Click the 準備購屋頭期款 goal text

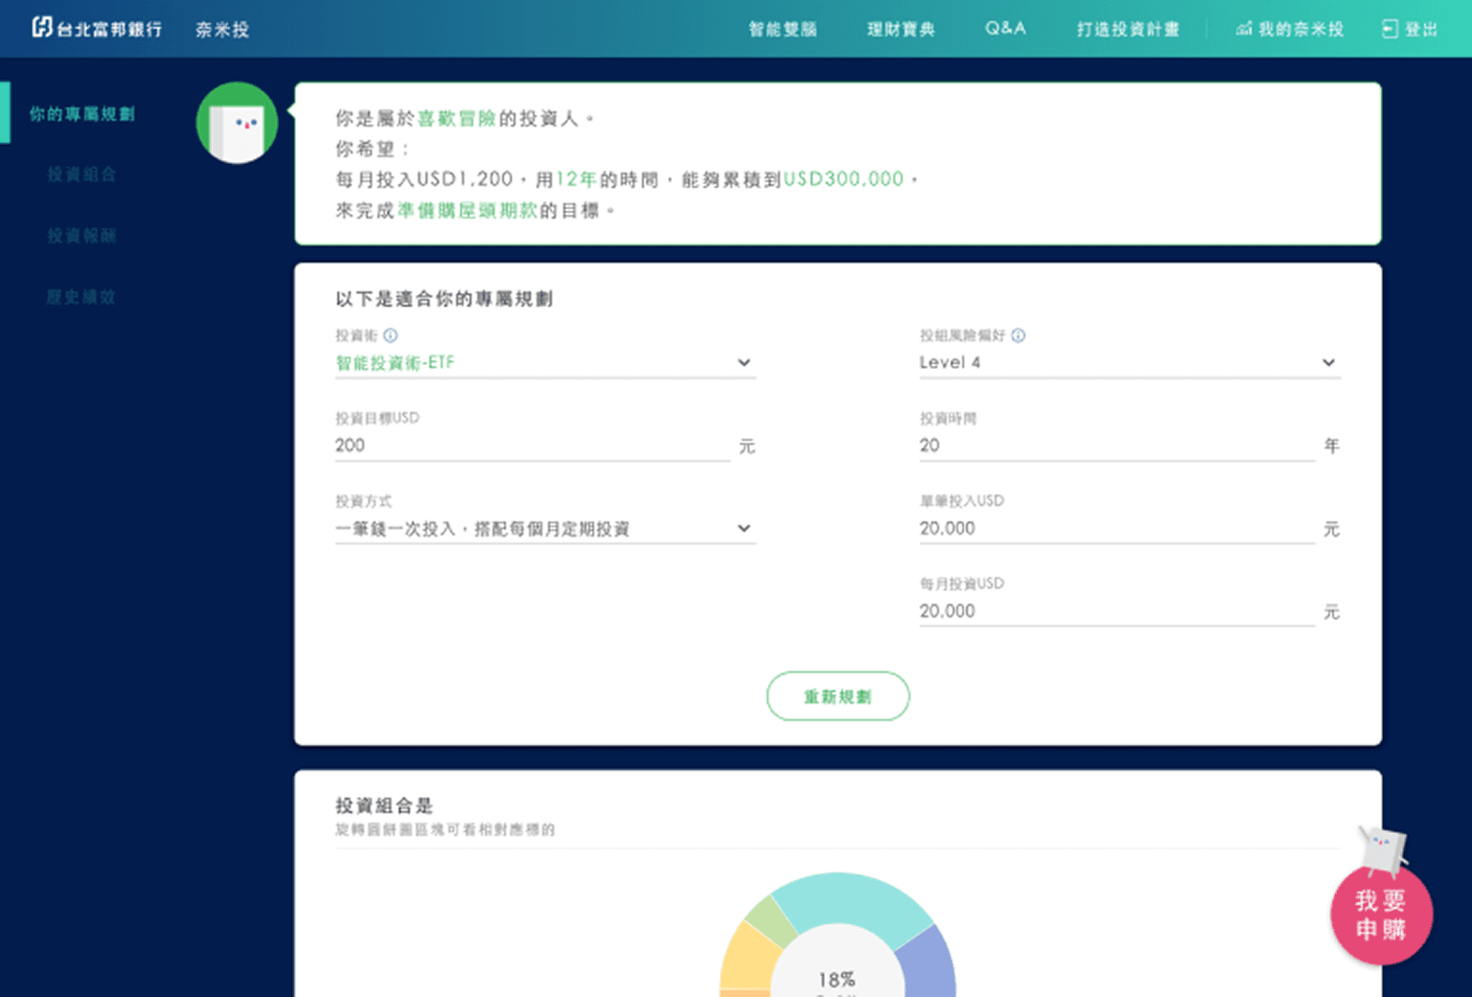pyautogui.click(x=468, y=210)
